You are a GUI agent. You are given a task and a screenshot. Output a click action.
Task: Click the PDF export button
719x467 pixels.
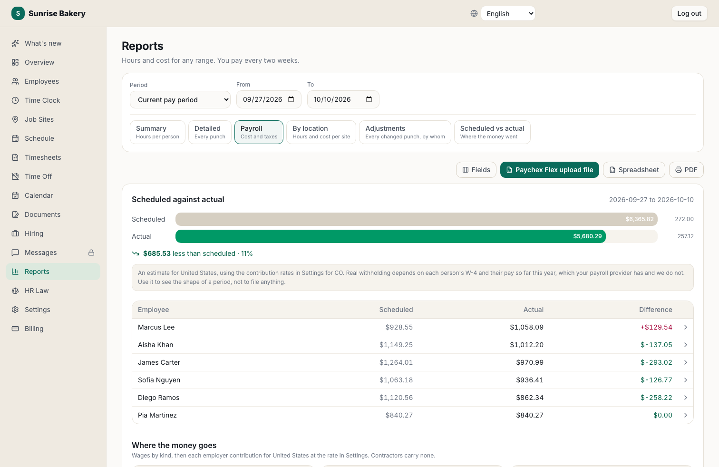click(x=686, y=170)
